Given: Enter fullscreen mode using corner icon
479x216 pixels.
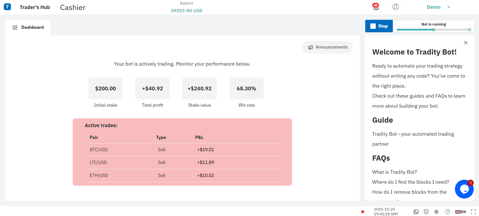Looking at the screenshot, I should pos(473,212).
